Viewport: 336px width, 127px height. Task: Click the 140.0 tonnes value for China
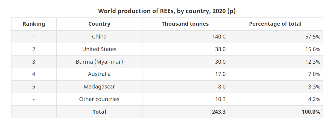pos(219,37)
